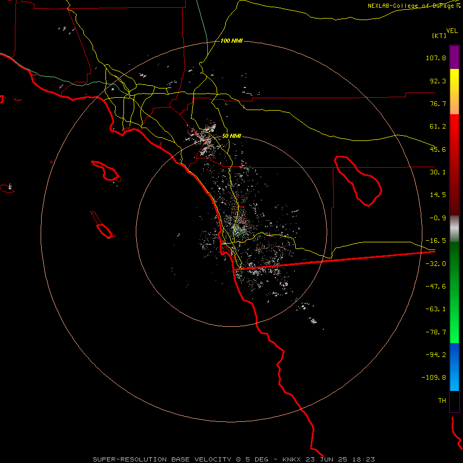Click the 61.2 legend value
463x463 pixels.
(438, 127)
